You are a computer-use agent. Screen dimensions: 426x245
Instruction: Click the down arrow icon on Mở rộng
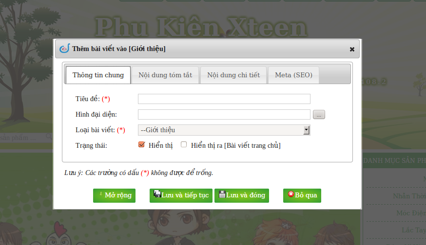click(x=101, y=194)
